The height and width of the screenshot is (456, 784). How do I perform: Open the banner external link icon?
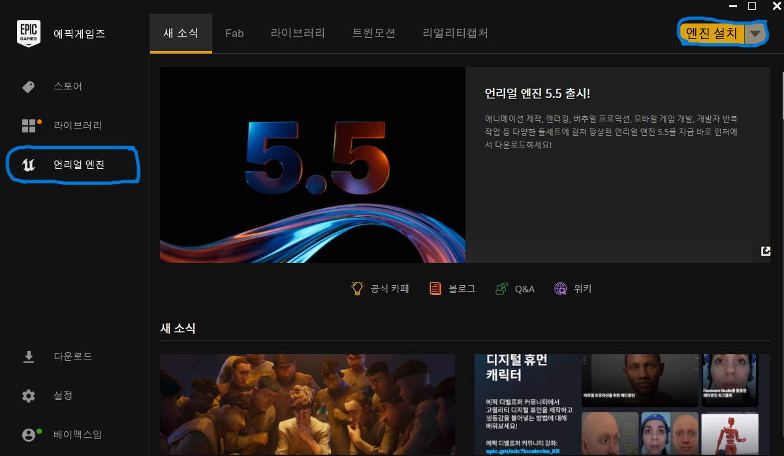[766, 251]
